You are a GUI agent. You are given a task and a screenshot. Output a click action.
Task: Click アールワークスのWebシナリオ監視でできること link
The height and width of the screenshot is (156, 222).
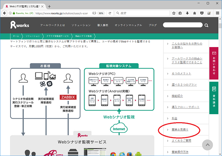187,60
